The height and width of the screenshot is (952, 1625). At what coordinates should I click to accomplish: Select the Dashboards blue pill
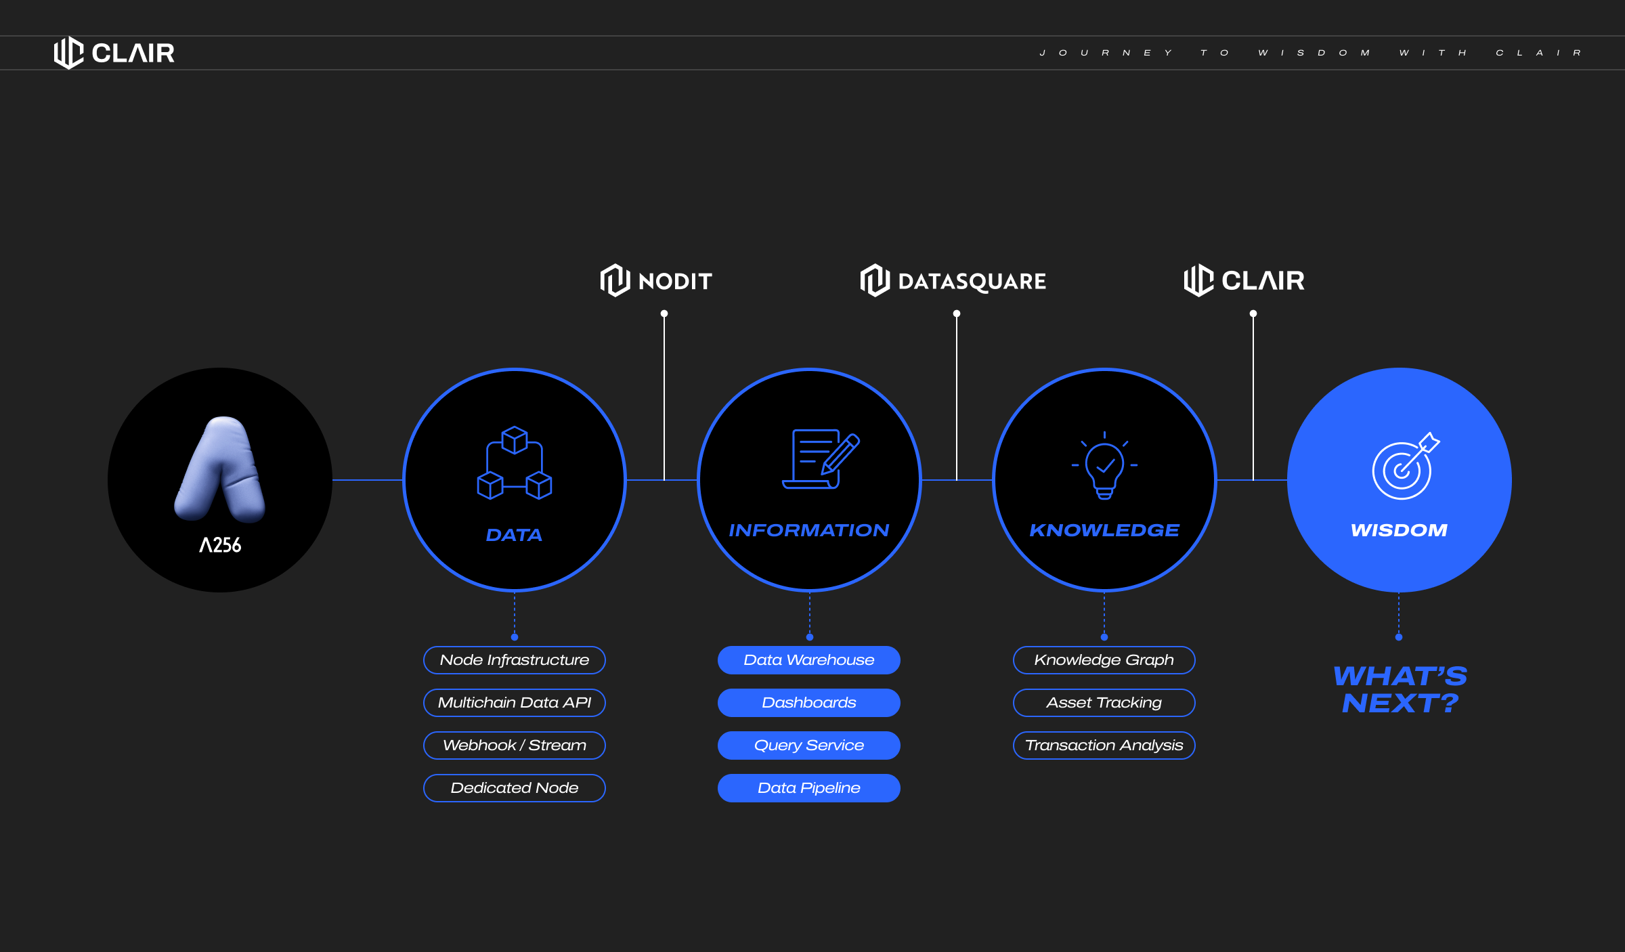[809, 703]
